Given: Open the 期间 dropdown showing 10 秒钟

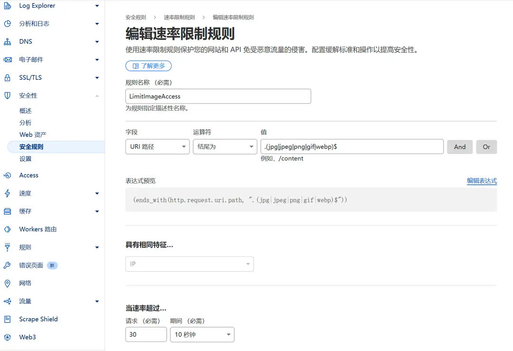Looking at the screenshot, I should (x=202, y=334).
